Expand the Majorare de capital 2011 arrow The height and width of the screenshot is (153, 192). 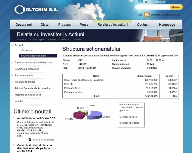[12, 95]
